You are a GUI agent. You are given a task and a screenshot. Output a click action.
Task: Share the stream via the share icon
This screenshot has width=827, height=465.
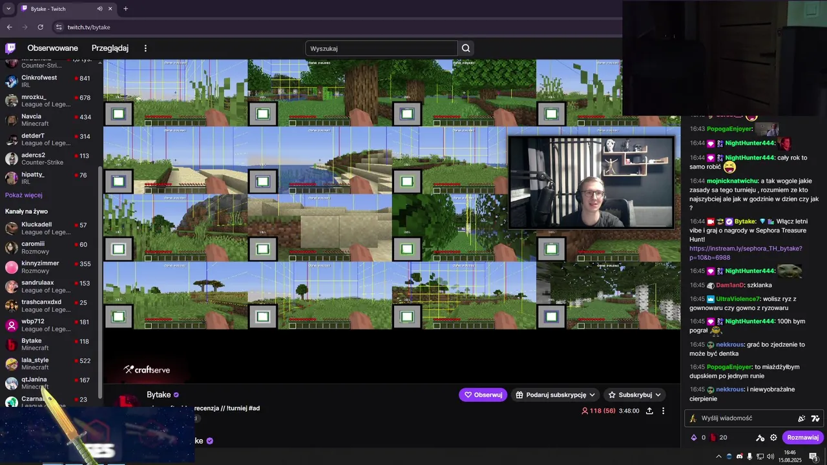649,411
